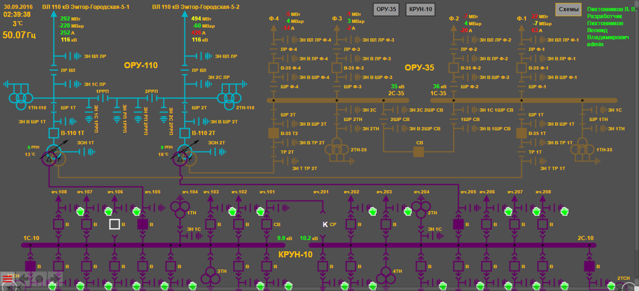Image resolution: width=639 pixels, height=291 pixels.
Task: Click the СР coupler marked К
Action: [x=325, y=224]
